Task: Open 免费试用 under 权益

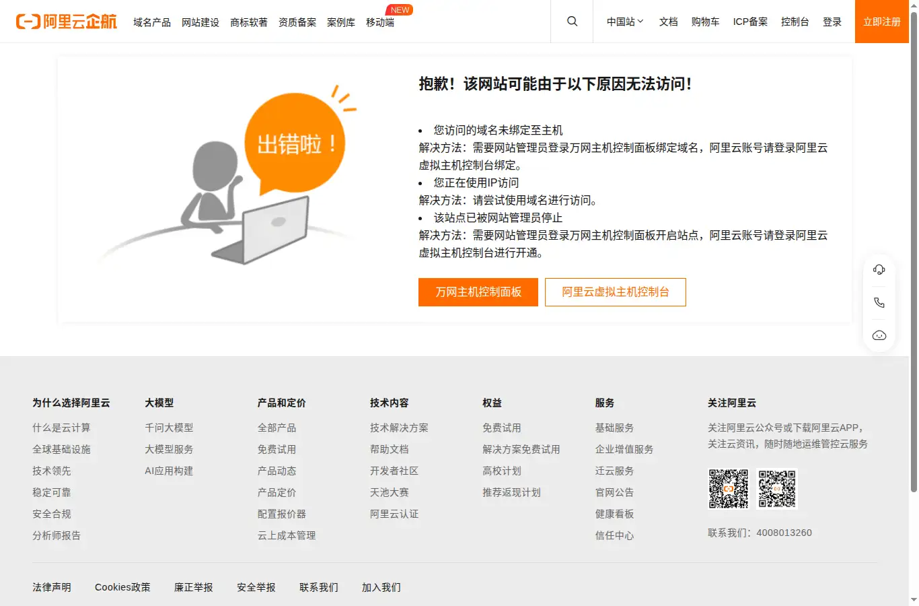Action: [502, 428]
